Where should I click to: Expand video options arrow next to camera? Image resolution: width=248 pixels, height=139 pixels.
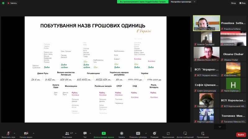(x=33, y=133)
